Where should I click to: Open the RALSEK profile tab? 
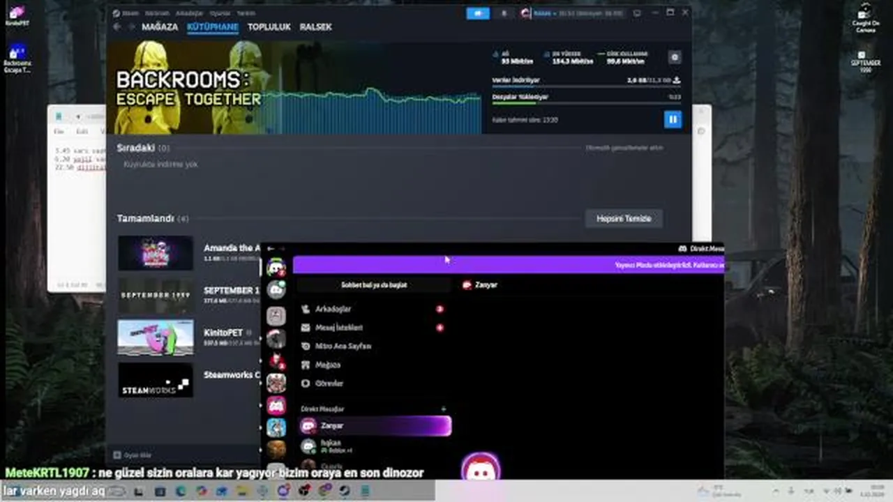pos(316,27)
